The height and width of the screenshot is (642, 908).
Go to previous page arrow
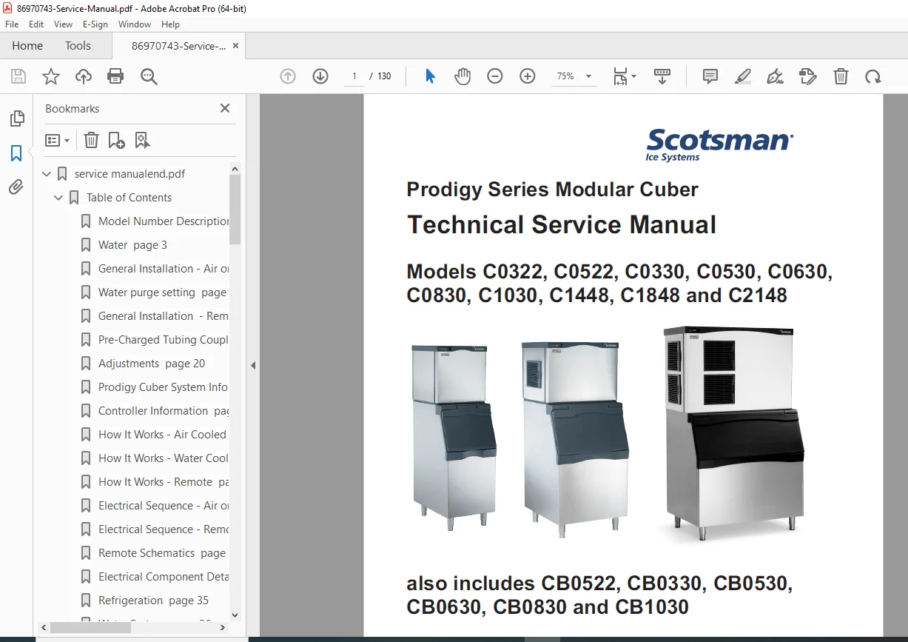[288, 76]
